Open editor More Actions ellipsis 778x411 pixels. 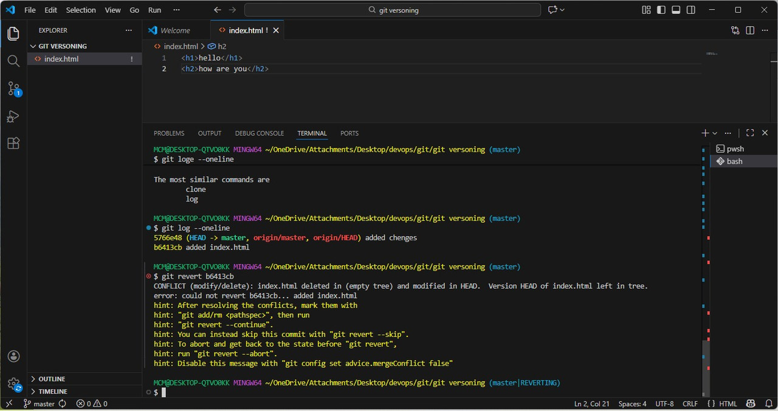pyautogui.click(x=765, y=30)
